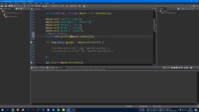Click the Open Type toolbar icon
The height and width of the screenshot is (112, 199).
click(x=44, y=6)
